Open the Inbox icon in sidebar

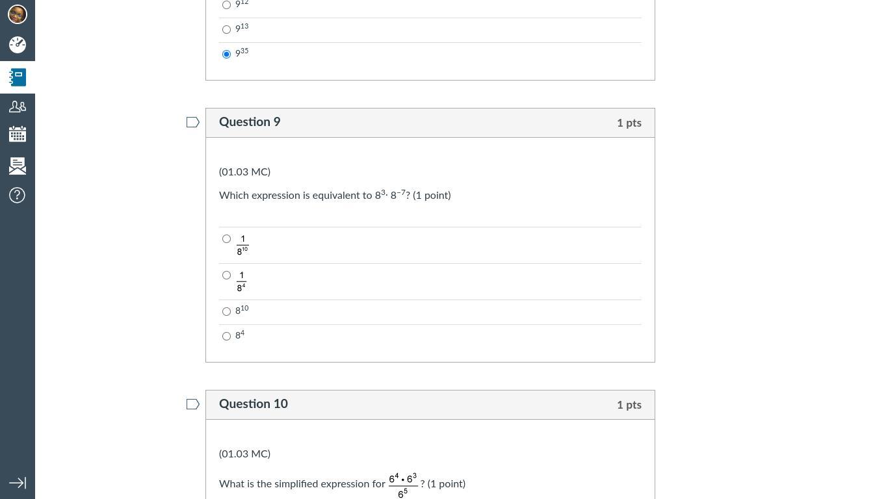point(18,166)
